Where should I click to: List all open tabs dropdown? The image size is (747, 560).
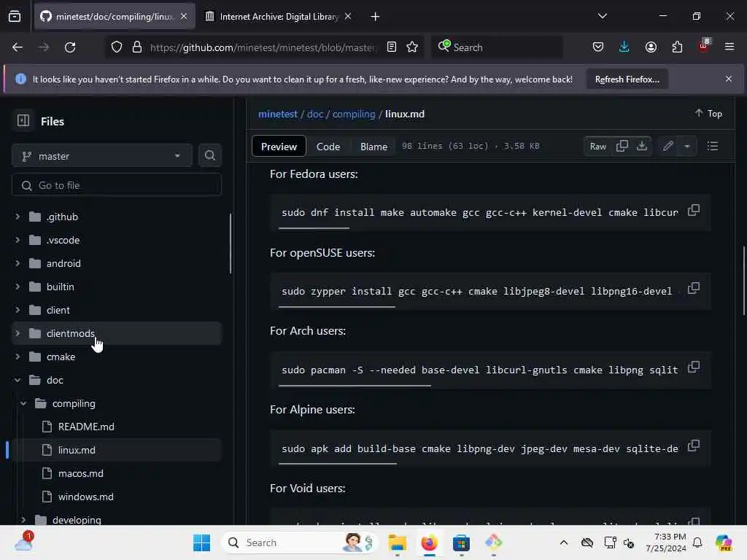click(602, 17)
